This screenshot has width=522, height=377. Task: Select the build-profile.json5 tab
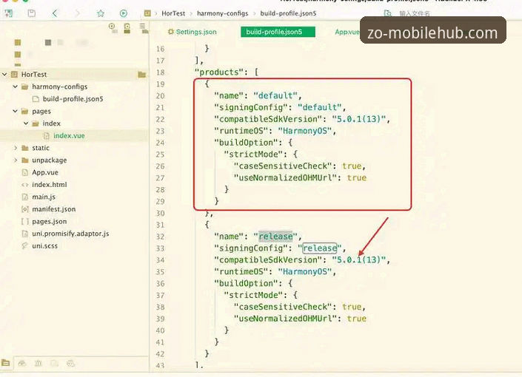click(x=278, y=32)
